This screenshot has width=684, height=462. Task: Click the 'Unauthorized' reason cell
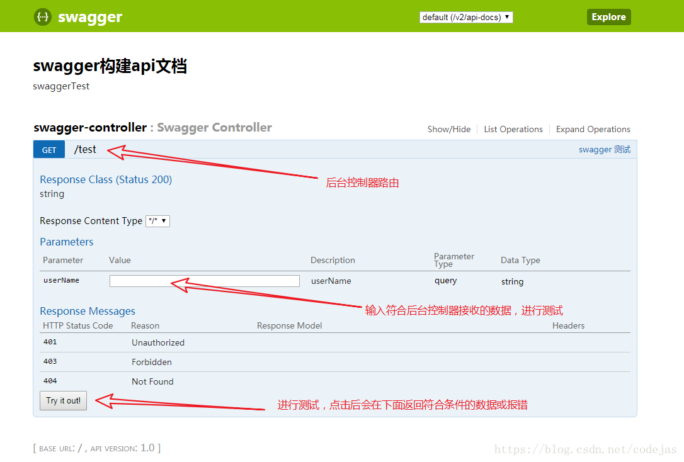coord(158,342)
